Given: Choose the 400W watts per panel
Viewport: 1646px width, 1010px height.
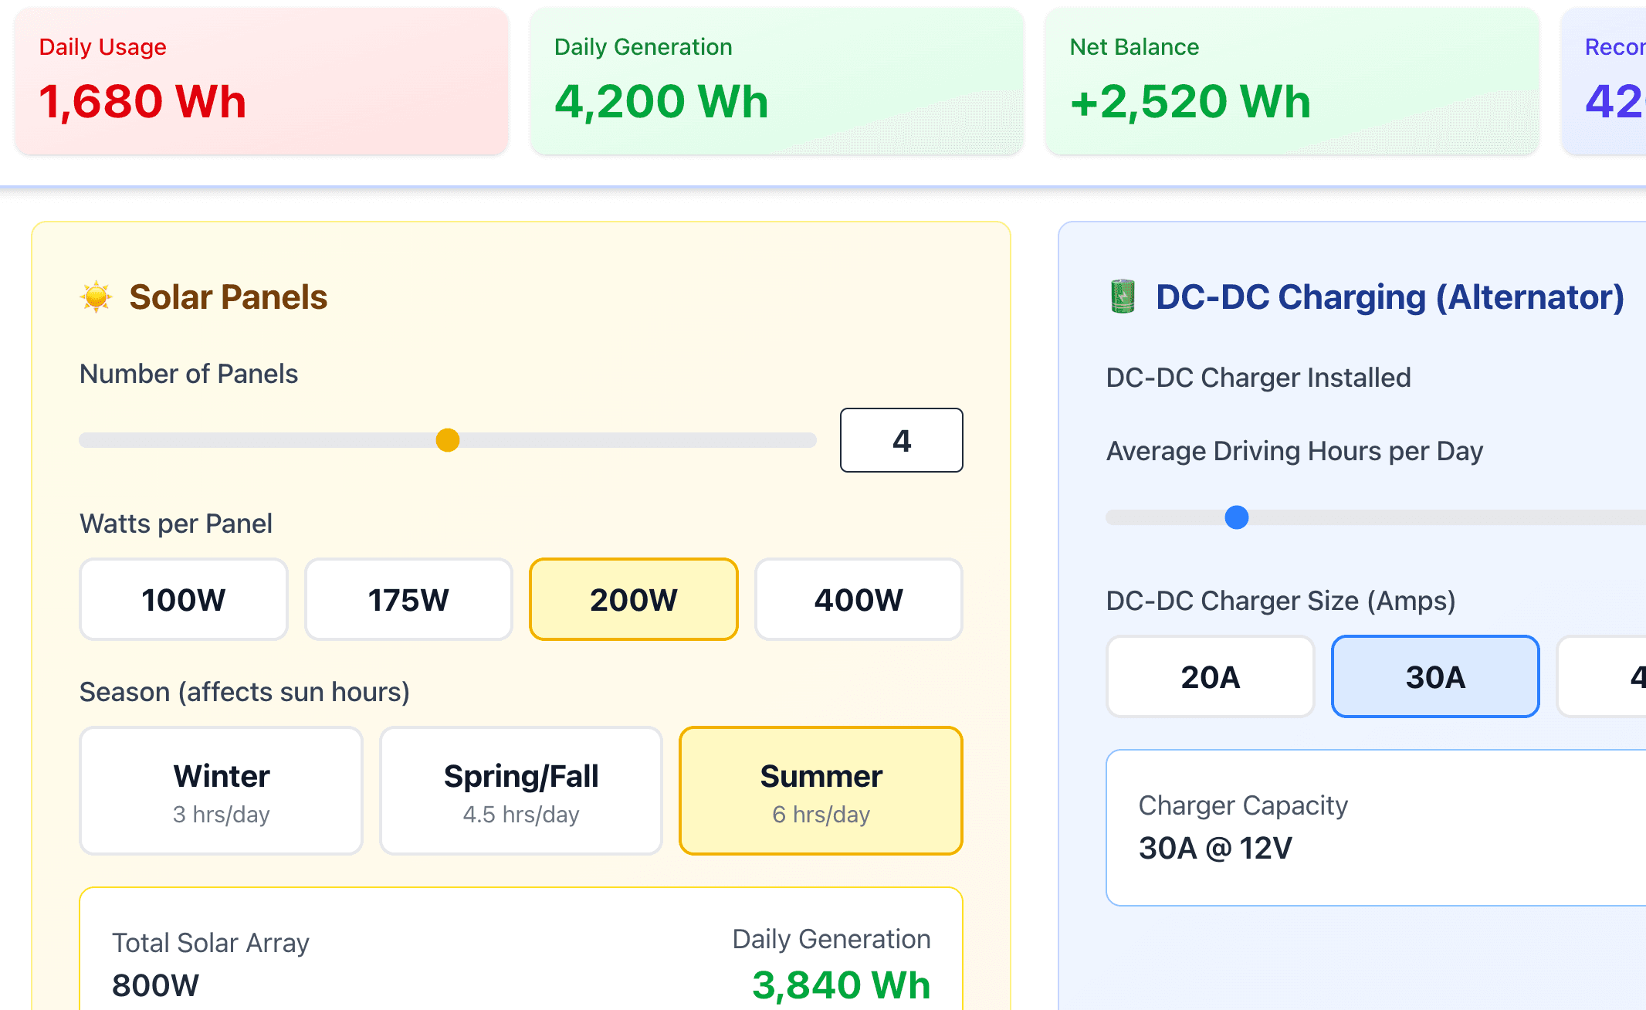Looking at the screenshot, I should click(x=859, y=599).
